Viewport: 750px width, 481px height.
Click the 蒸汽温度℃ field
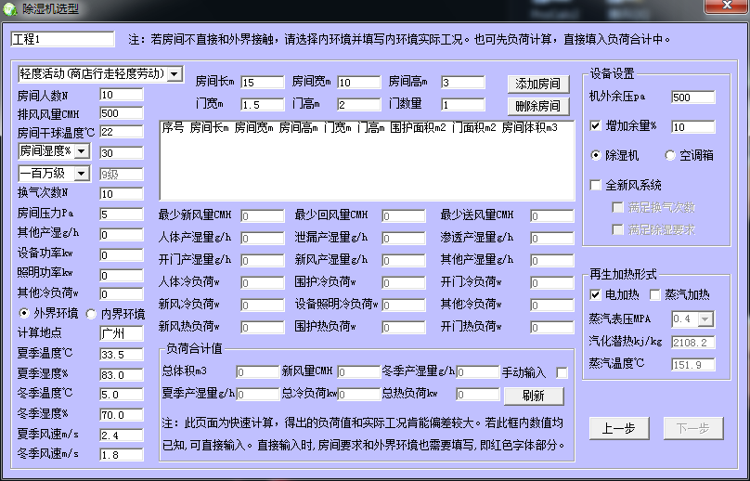(x=693, y=365)
